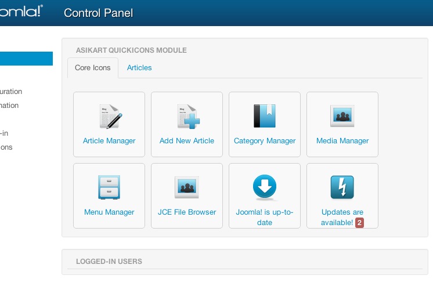
Task: Click the Updates are available link
Action: point(342,212)
